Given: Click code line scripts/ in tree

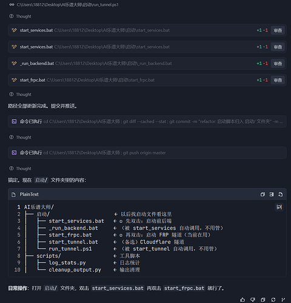Looking at the screenshot, I should pos(48,256).
